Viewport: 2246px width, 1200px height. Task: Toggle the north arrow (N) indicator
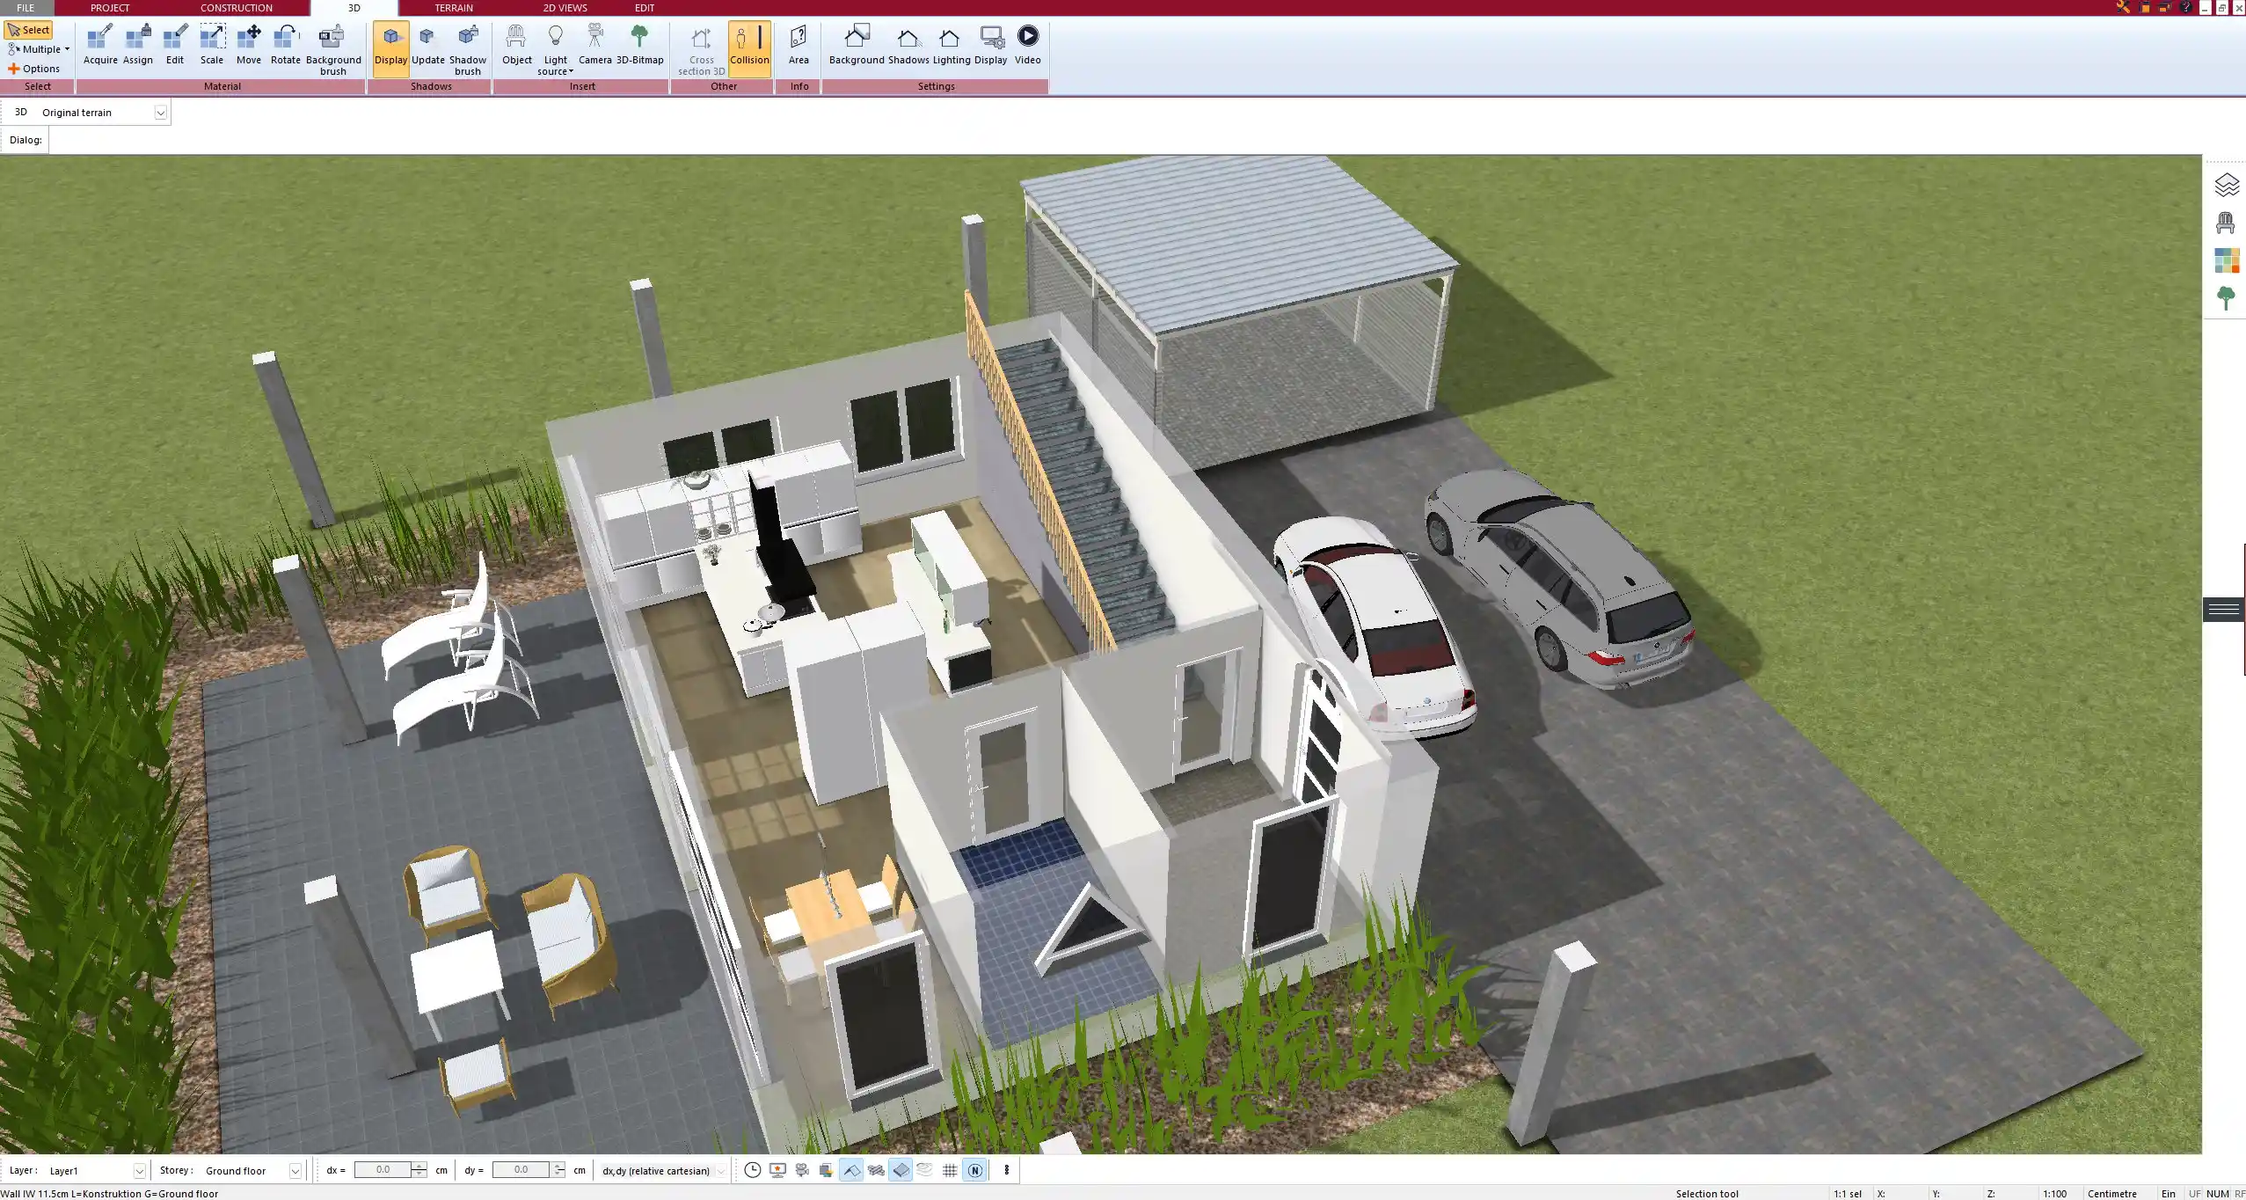[x=975, y=1170]
